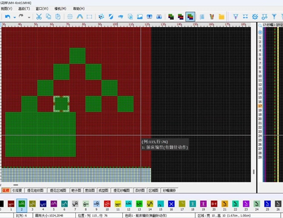
Task: Click the scissors Cut icon
Action: coord(39,16)
